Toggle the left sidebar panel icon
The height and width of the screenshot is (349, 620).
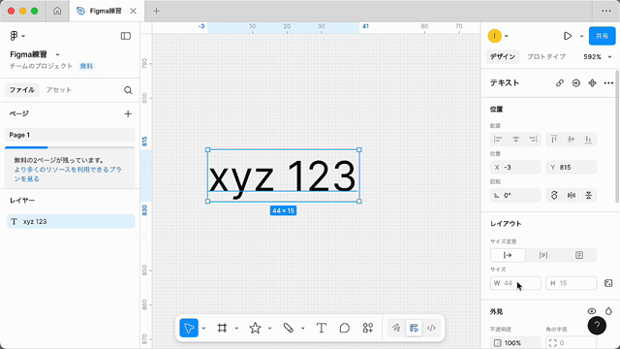126,36
